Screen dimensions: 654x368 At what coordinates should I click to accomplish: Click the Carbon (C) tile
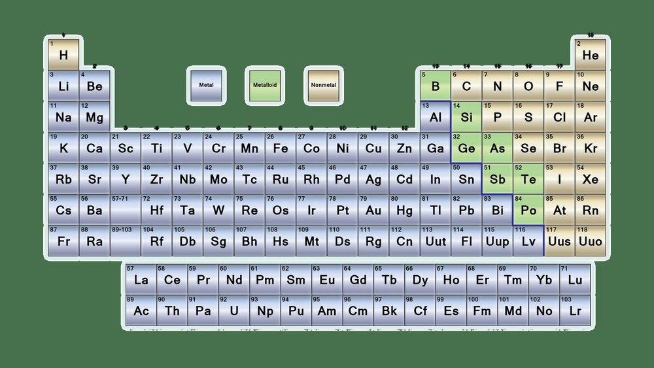pyautogui.click(x=466, y=86)
